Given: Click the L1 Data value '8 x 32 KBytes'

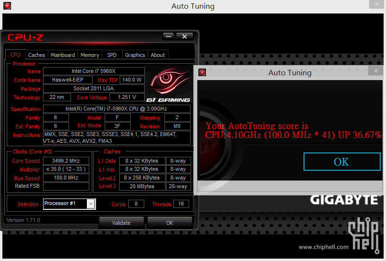Looking at the screenshot, I should coord(142,161).
